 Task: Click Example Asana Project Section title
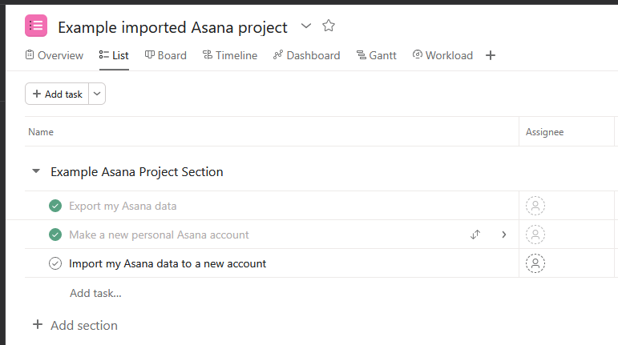[137, 172]
